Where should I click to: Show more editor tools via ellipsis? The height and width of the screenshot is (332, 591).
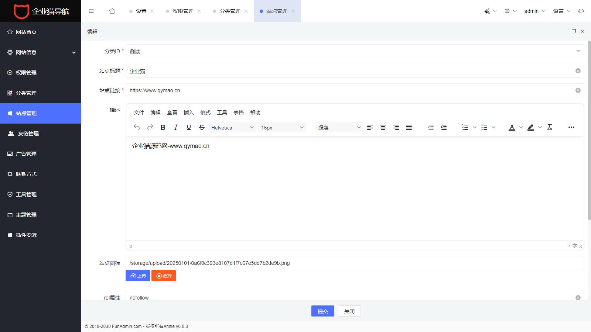click(571, 127)
